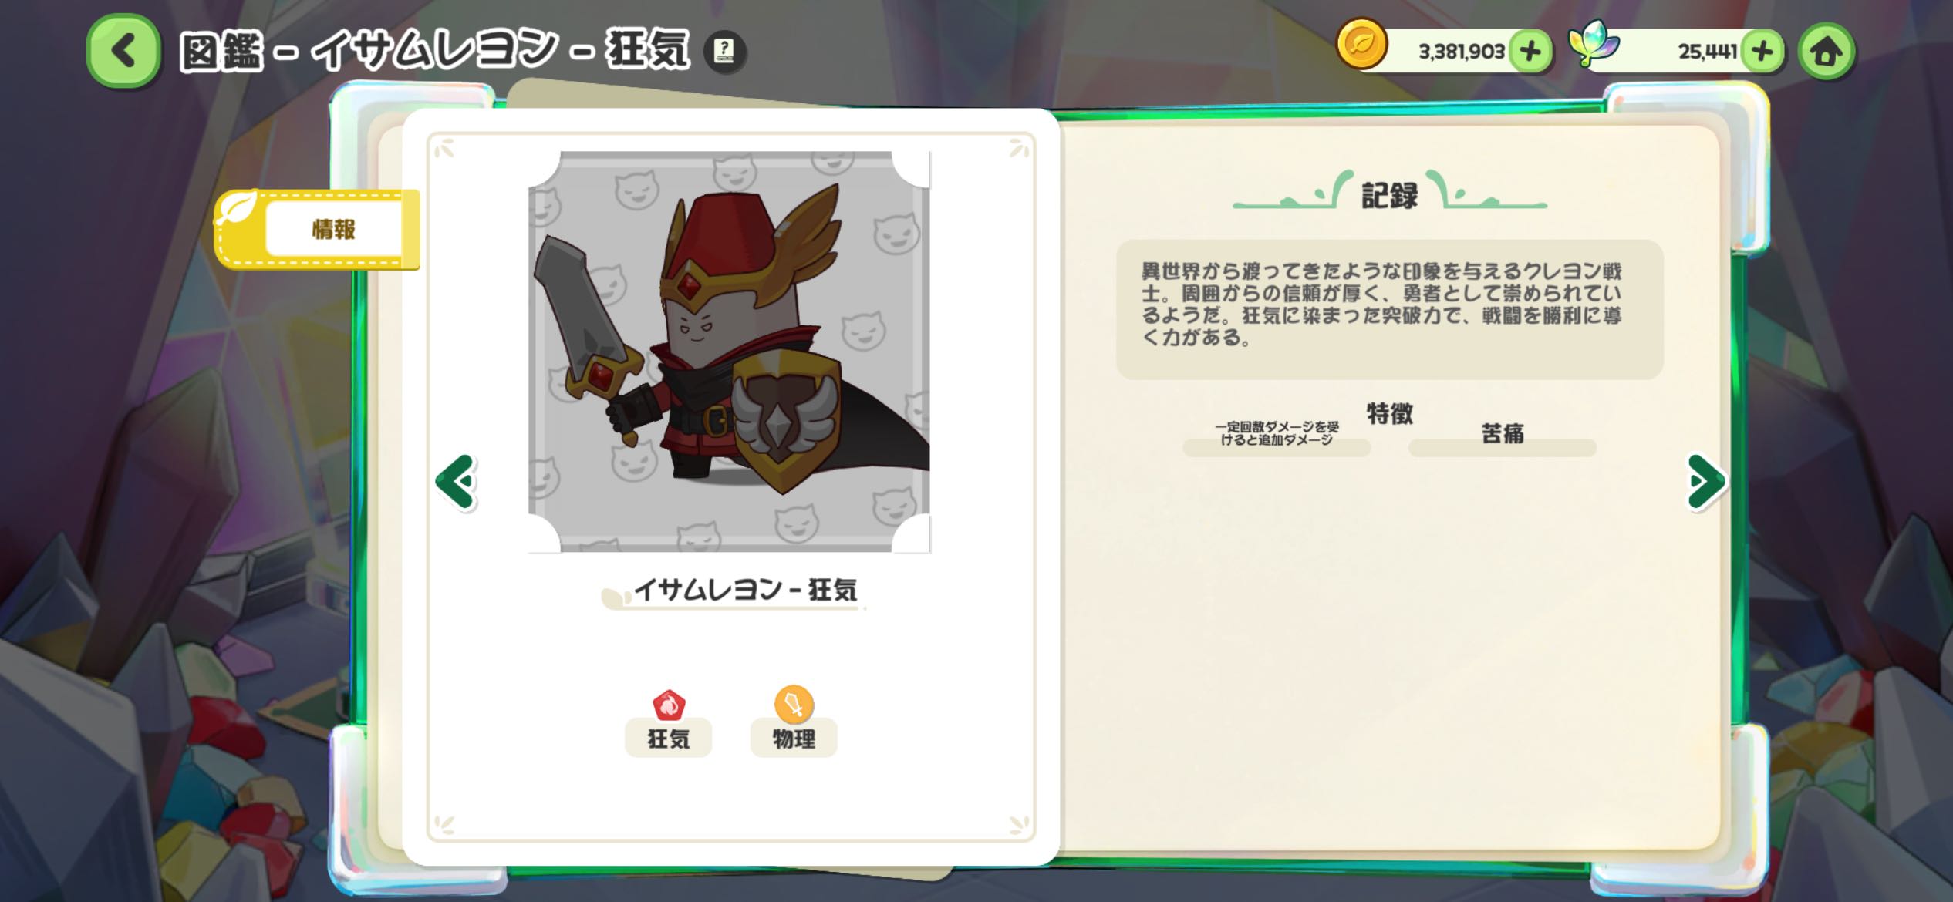
Task: Click the 苦痛 trait label
Action: [1503, 434]
